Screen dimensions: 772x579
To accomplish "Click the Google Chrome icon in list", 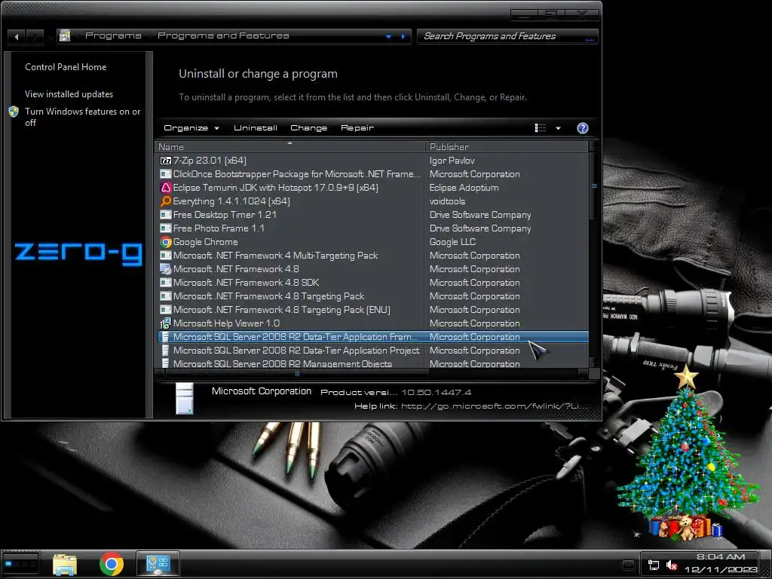I will click(165, 242).
